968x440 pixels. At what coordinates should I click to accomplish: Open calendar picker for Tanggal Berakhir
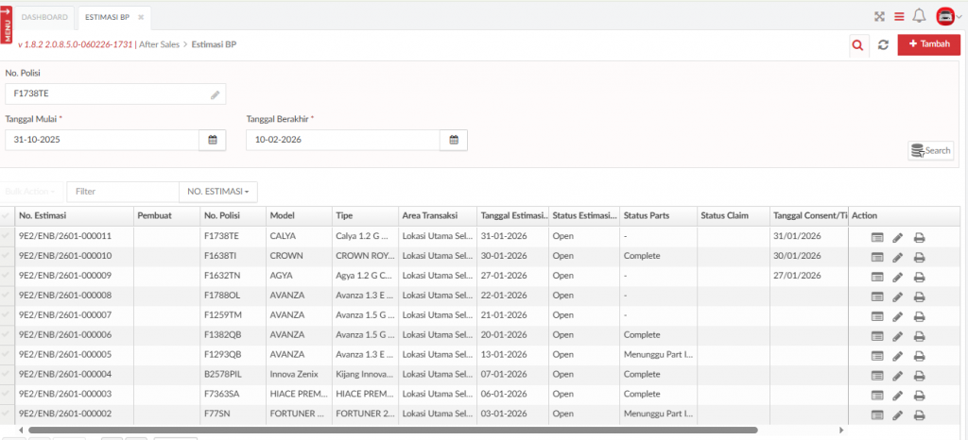coord(454,140)
